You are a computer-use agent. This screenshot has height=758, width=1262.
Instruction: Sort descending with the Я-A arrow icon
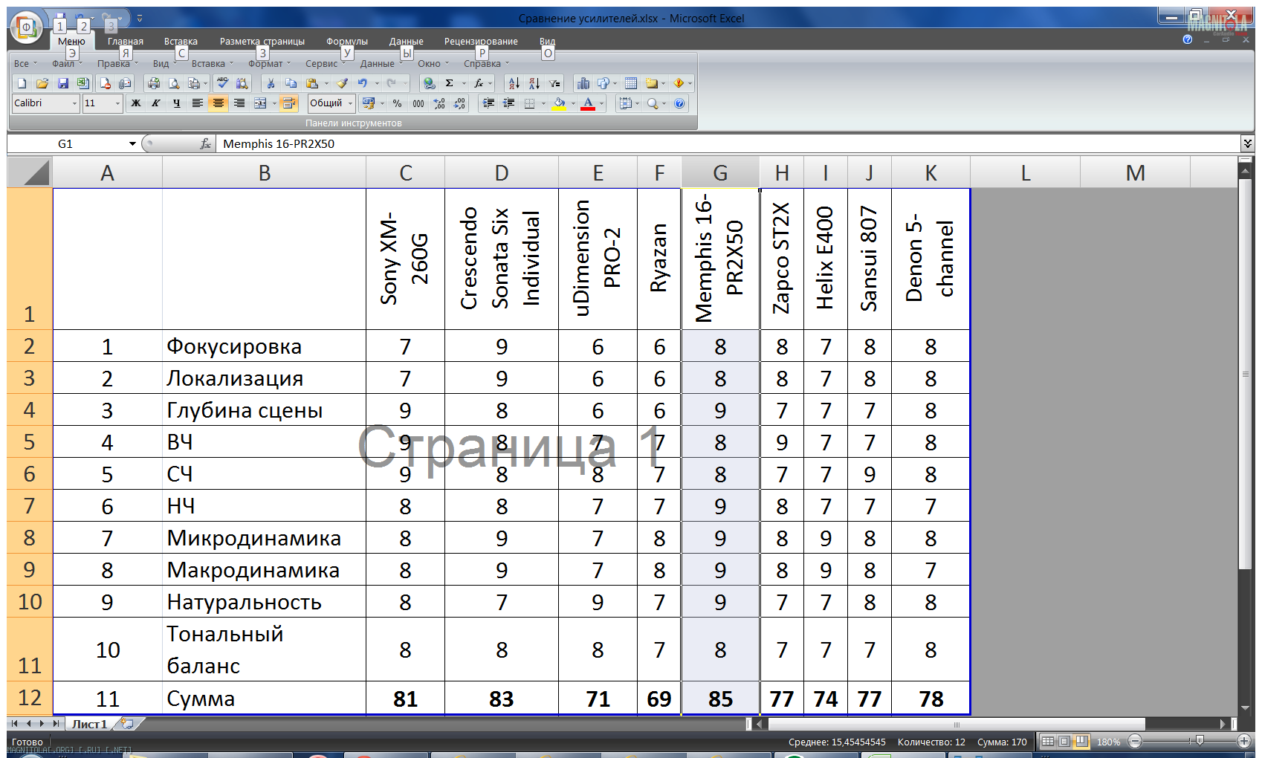click(534, 83)
